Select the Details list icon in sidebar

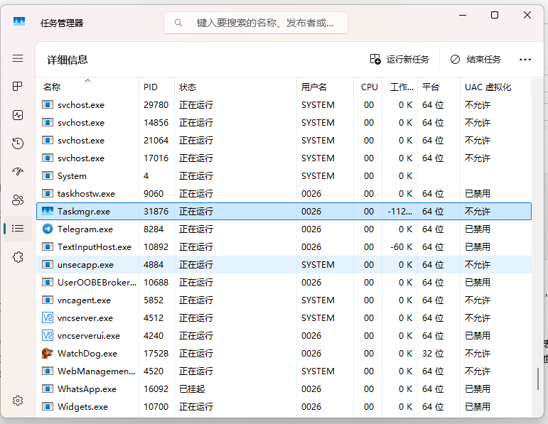tap(18, 229)
